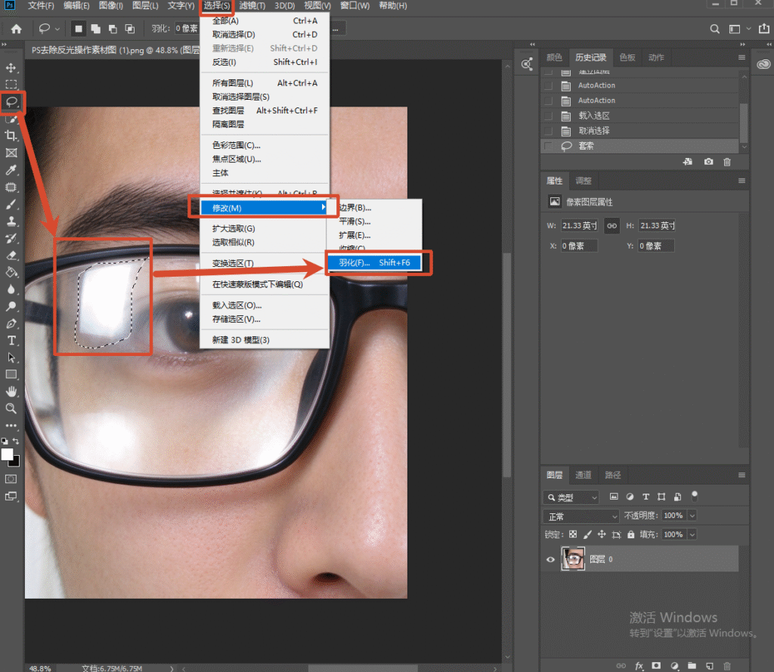
Task: Choose 色彩范围(C)... menu entry
Action: (265, 146)
